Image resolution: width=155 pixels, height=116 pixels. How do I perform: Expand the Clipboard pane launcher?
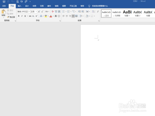click(15, 21)
